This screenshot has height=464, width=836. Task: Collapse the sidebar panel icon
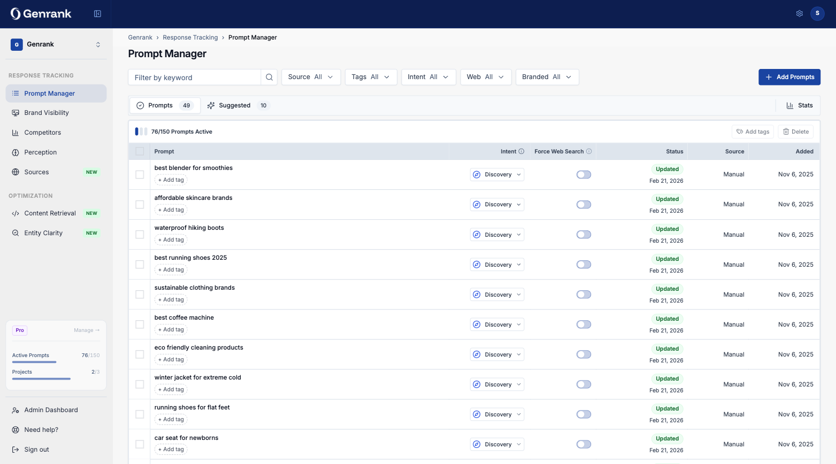tap(97, 14)
